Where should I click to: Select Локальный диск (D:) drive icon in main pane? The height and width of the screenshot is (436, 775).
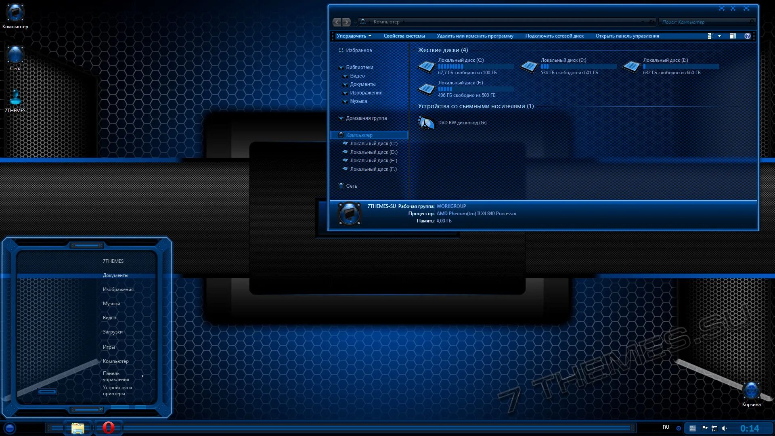click(x=529, y=66)
